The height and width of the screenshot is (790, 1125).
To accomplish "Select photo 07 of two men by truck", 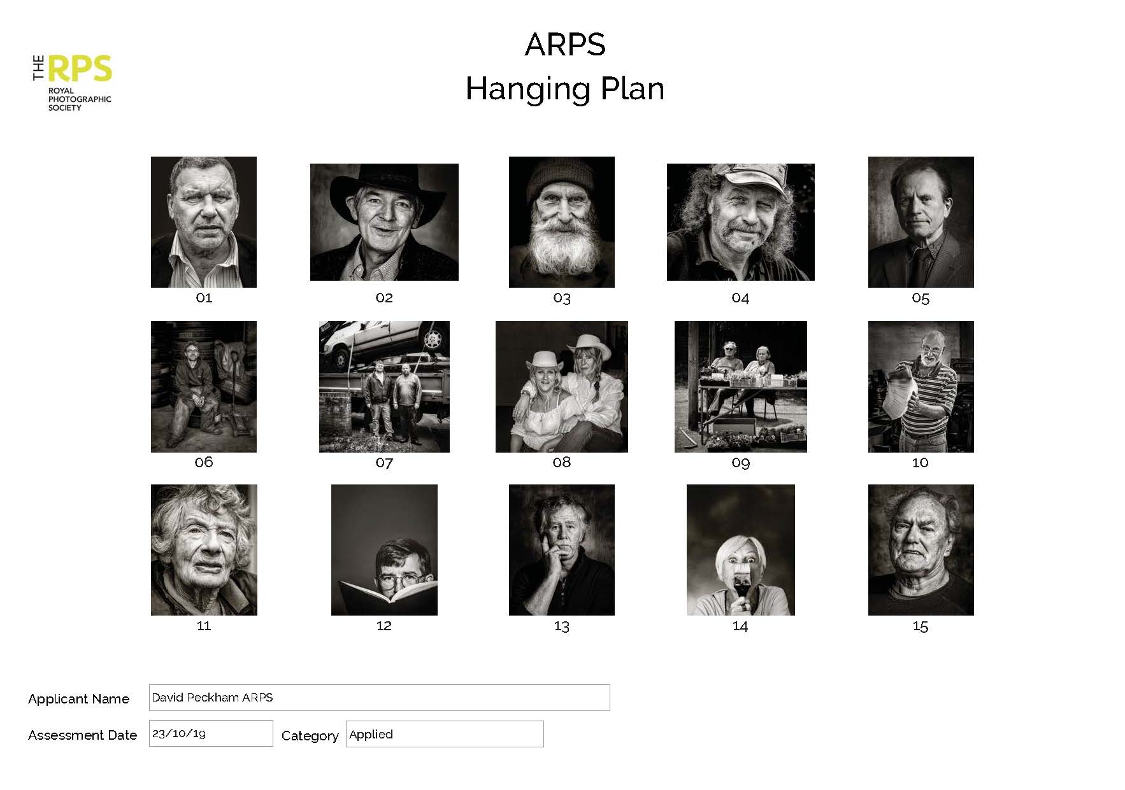I will [383, 386].
